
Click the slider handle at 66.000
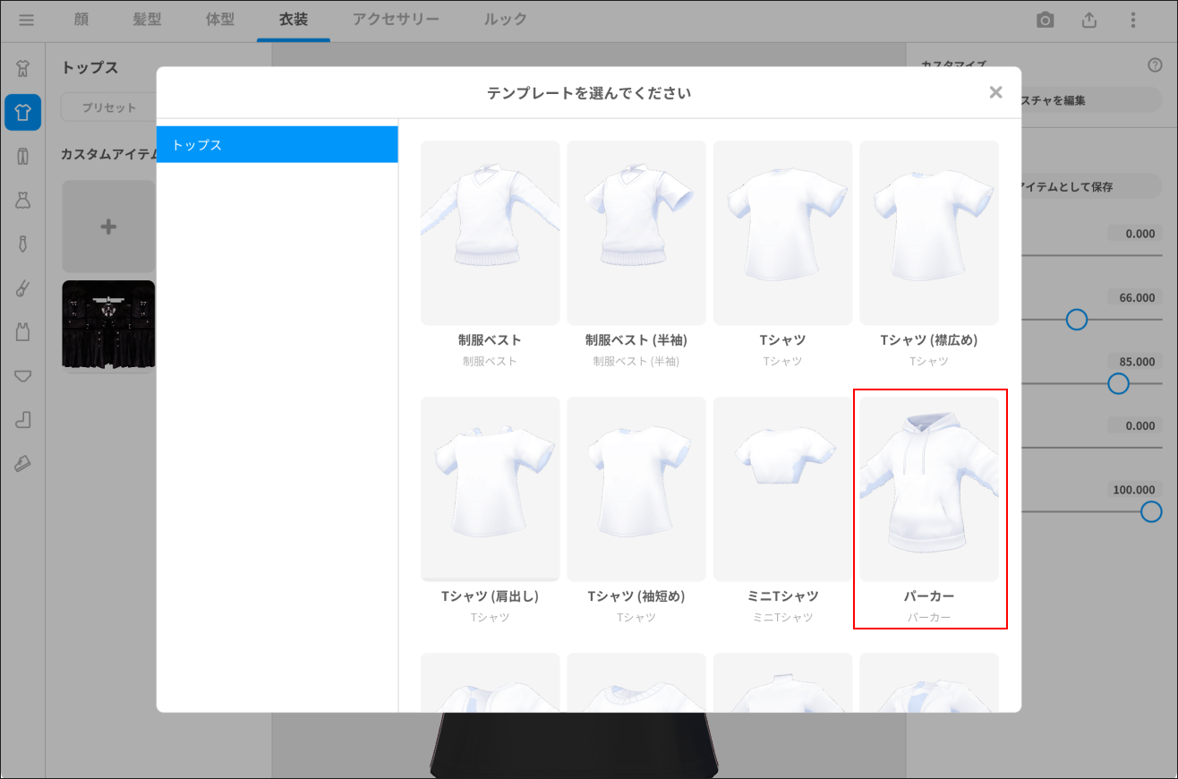tap(1077, 320)
